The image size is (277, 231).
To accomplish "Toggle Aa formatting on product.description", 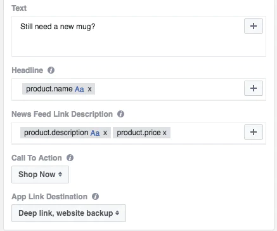I will 95,133.
